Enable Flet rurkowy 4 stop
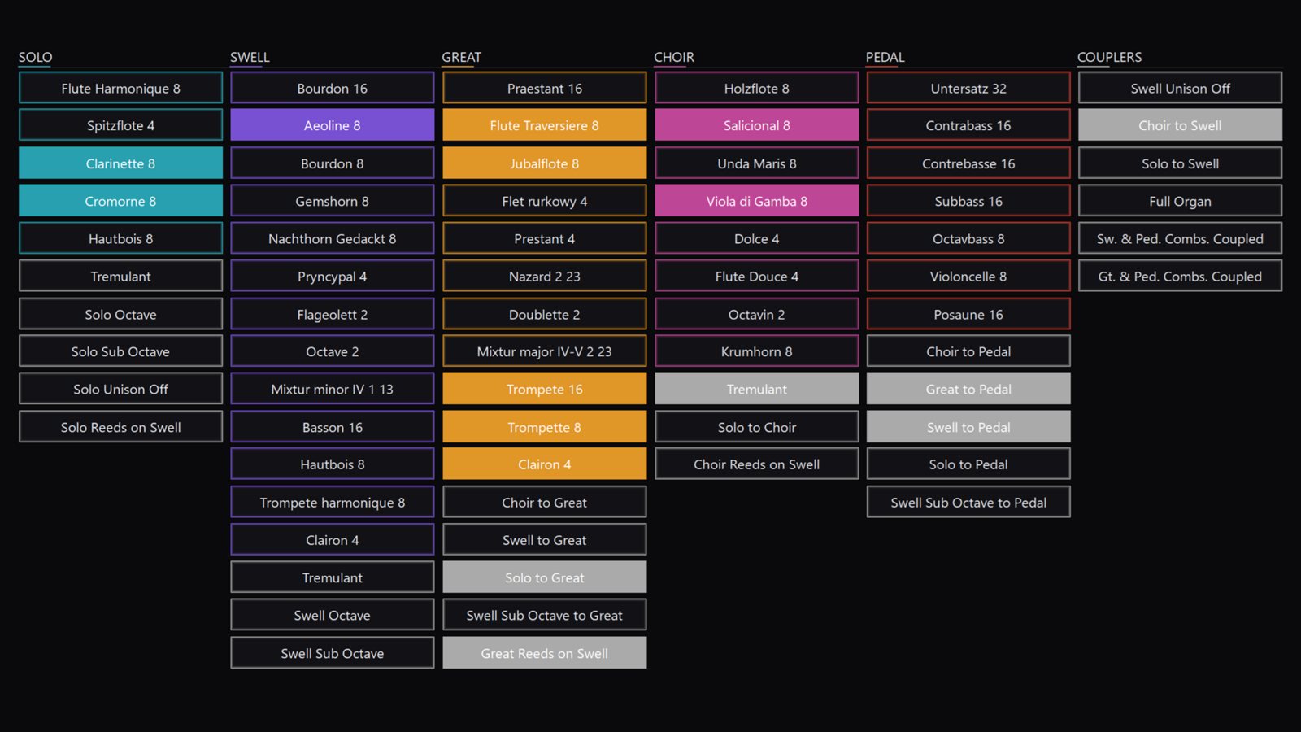This screenshot has height=732, width=1301. (545, 201)
